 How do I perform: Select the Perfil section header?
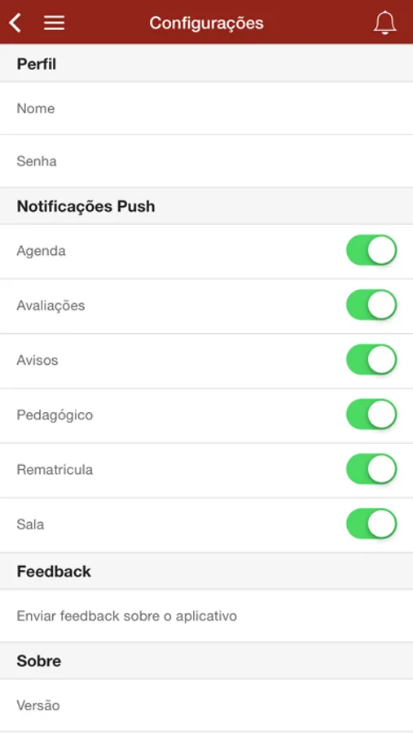point(206,64)
